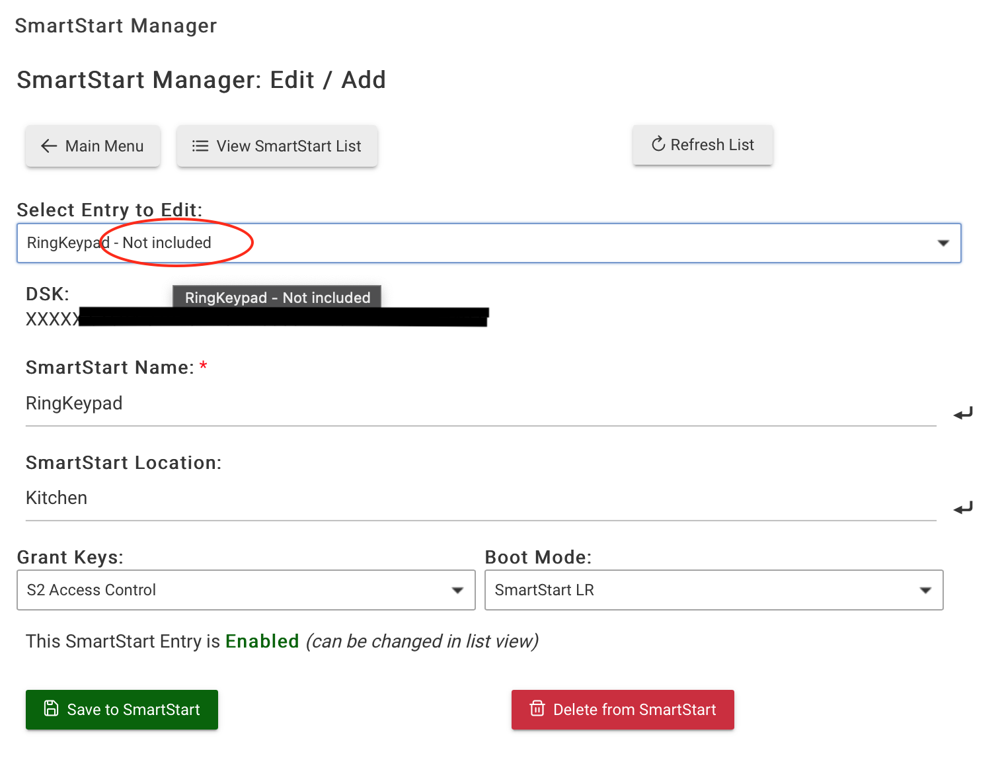Refresh the SmartStart list

point(703,145)
